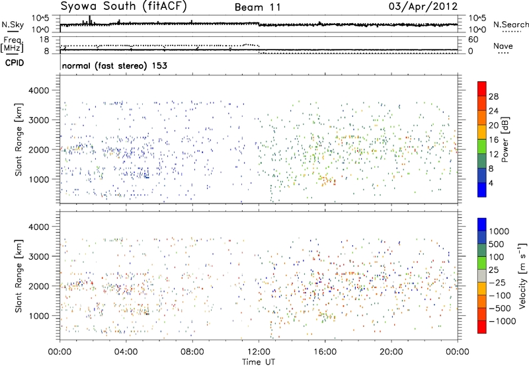Click the '04:00' time tick label

tap(126, 352)
